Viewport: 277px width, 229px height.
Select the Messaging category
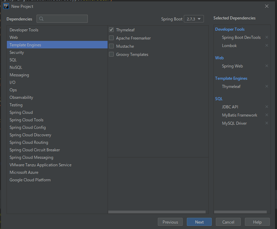tap(57, 75)
